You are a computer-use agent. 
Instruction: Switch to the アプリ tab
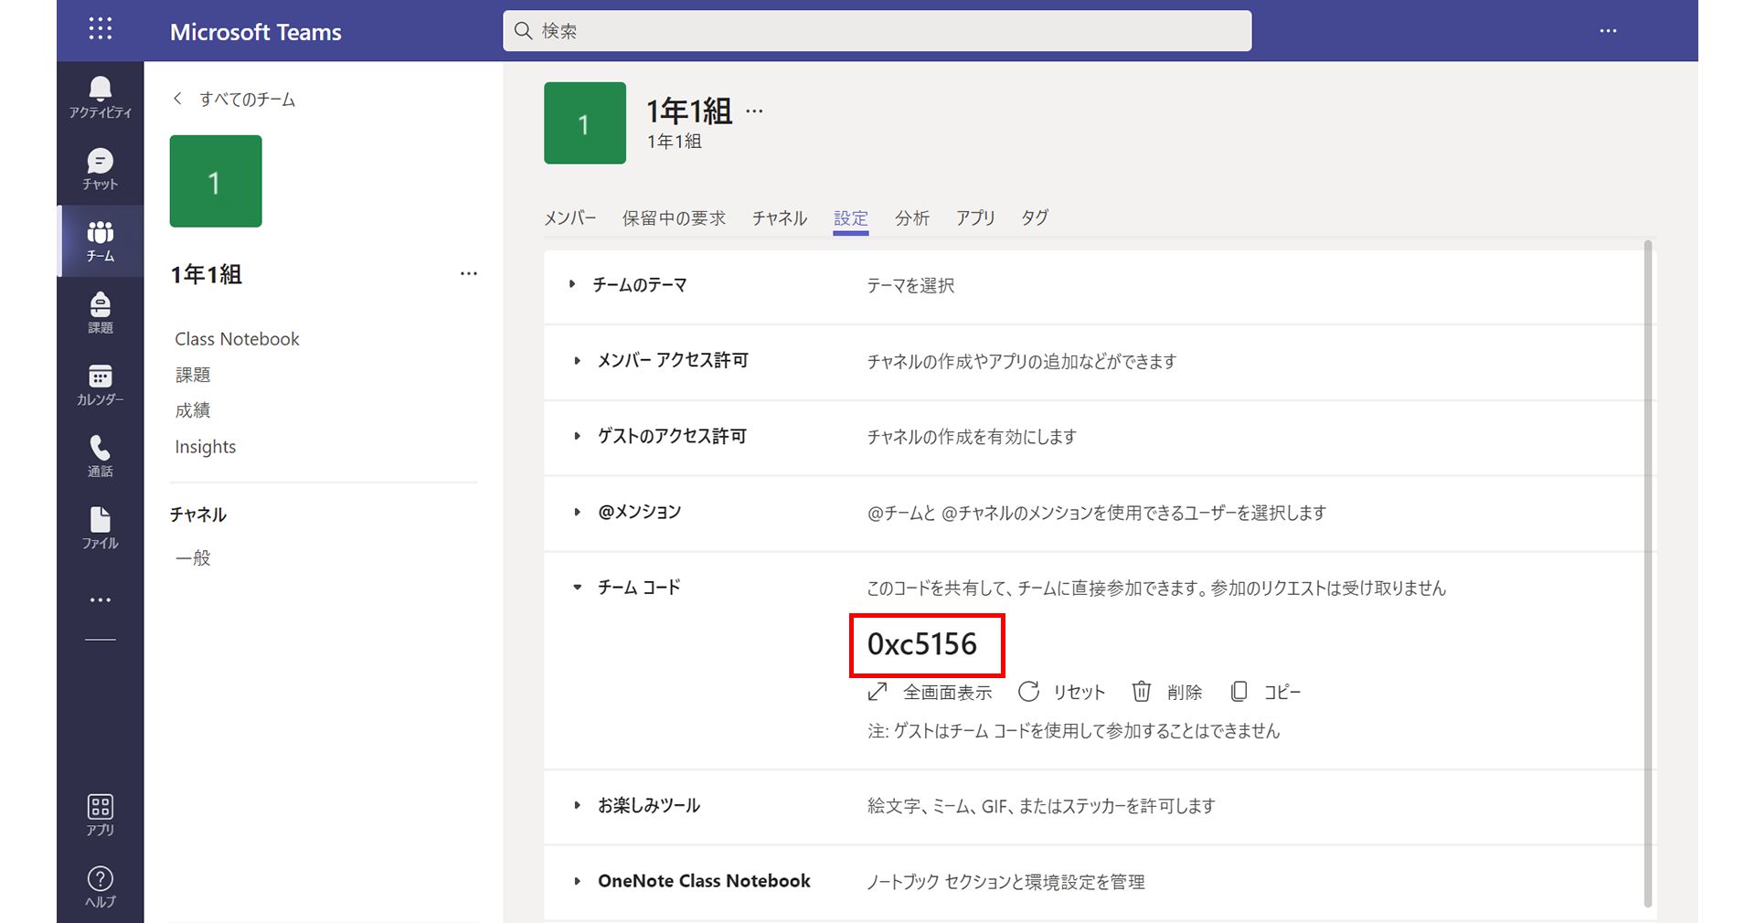coord(975,217)
